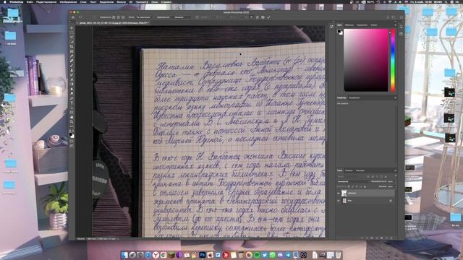Select the Clone Stamp tool
This screenshot has height=260, width=463.
72,70
